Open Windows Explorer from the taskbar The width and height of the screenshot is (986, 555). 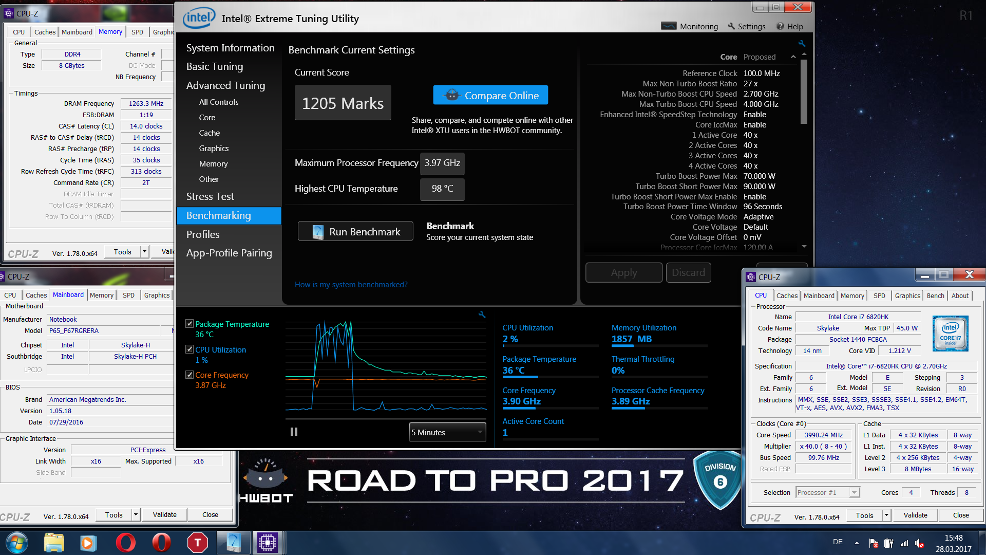54,543
